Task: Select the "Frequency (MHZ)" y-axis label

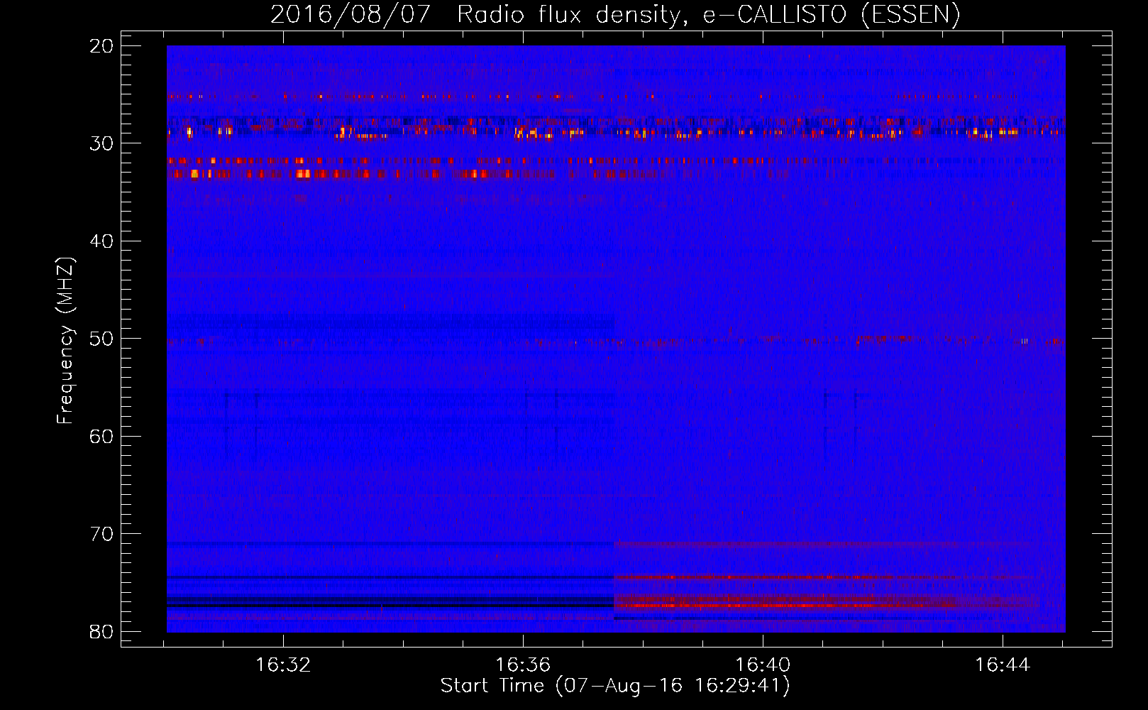Action: coord(65,341)
